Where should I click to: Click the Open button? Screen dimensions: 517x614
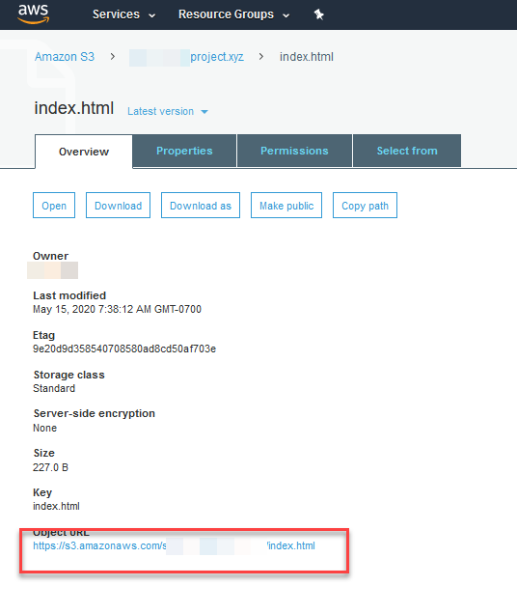click(x=54, y=206)
